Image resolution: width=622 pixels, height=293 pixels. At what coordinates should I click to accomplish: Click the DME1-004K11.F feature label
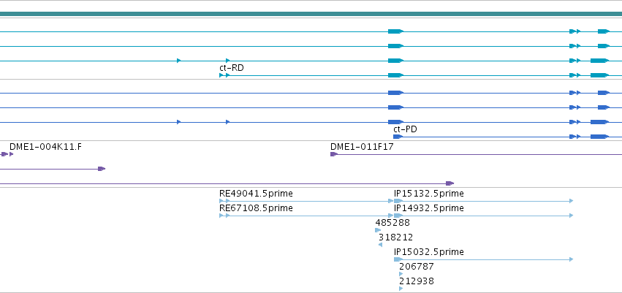(x=45, y=147)
